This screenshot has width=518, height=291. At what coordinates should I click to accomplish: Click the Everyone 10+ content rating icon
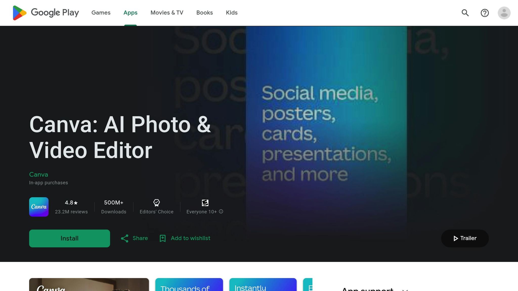(204, 203)
